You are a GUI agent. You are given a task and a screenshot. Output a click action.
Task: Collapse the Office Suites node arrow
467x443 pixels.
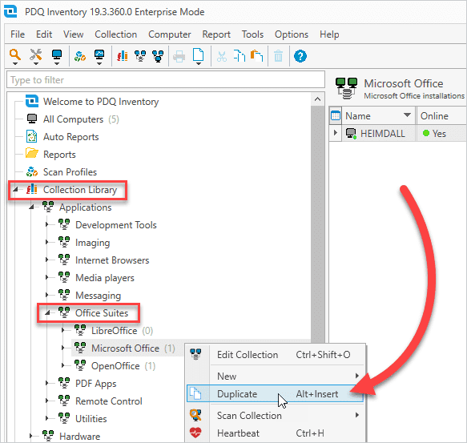point(47,312)
